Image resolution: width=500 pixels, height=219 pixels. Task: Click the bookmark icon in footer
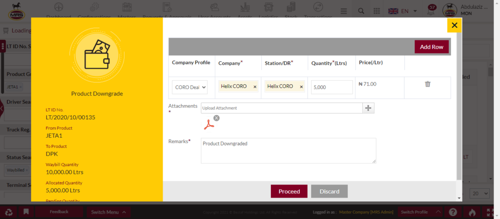(26, 212)
